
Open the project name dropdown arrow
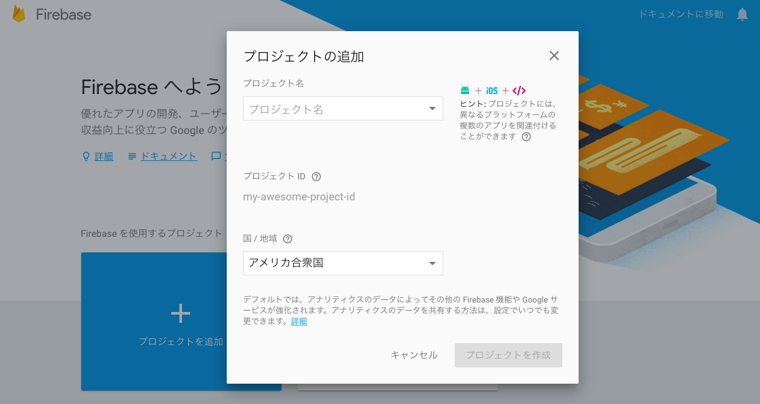(434, 108)
